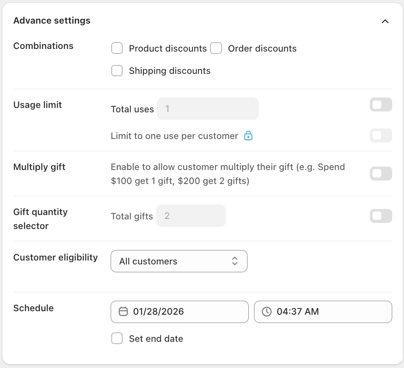The height and width of the screenshot is (368, 404).
Task: Check the Order discounts checkbox
Action: (216, 49)
